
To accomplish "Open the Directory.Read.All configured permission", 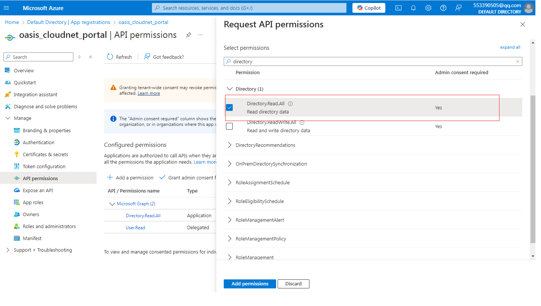I will pyautogui.click(x=143, y=216).
